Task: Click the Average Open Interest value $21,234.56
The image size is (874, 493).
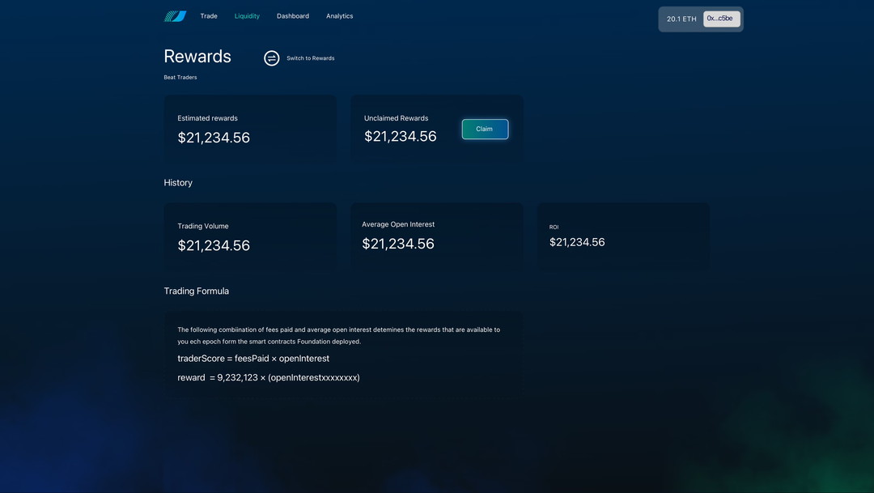Action: pyautogui.click(x=398, y=244)
